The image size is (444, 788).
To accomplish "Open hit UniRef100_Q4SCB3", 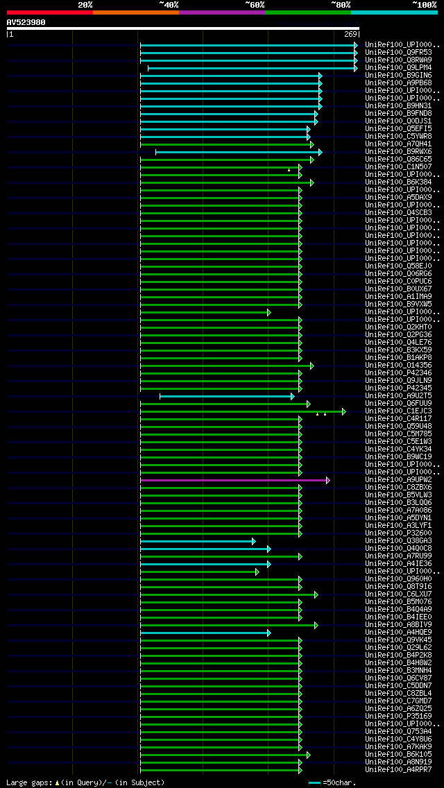I will 398,212.
